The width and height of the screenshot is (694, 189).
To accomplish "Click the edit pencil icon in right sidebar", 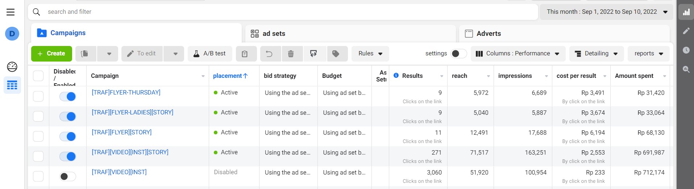I will click(x=686, y=31).
